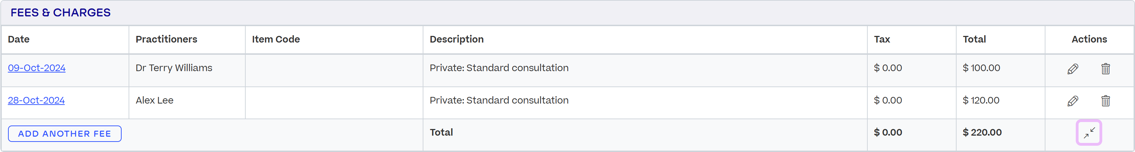This screenshot has height=152, width=1135.
Task: Click the Fees & Charges heading
Action: (60, 12)
